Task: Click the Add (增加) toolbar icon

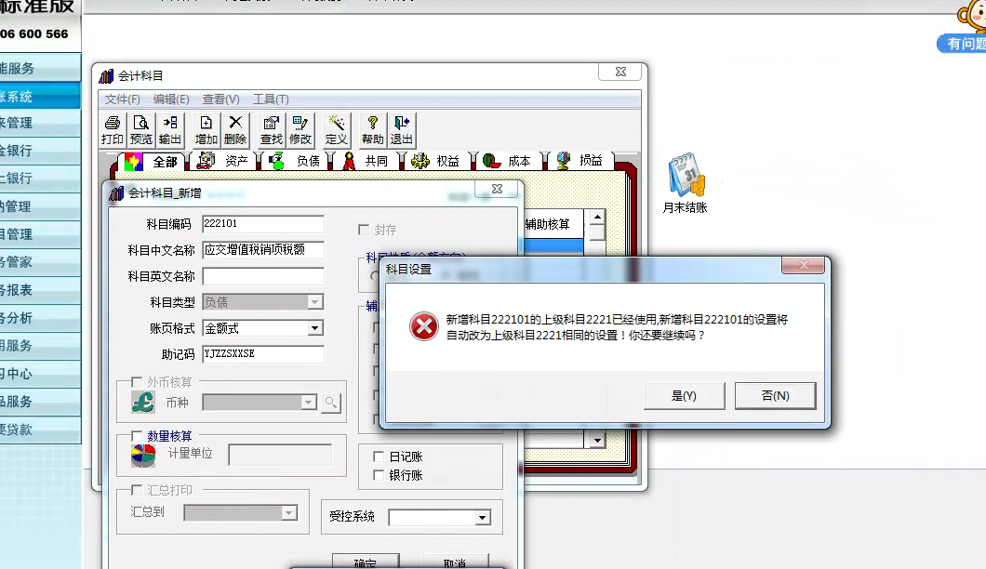Action: (206, 130)
